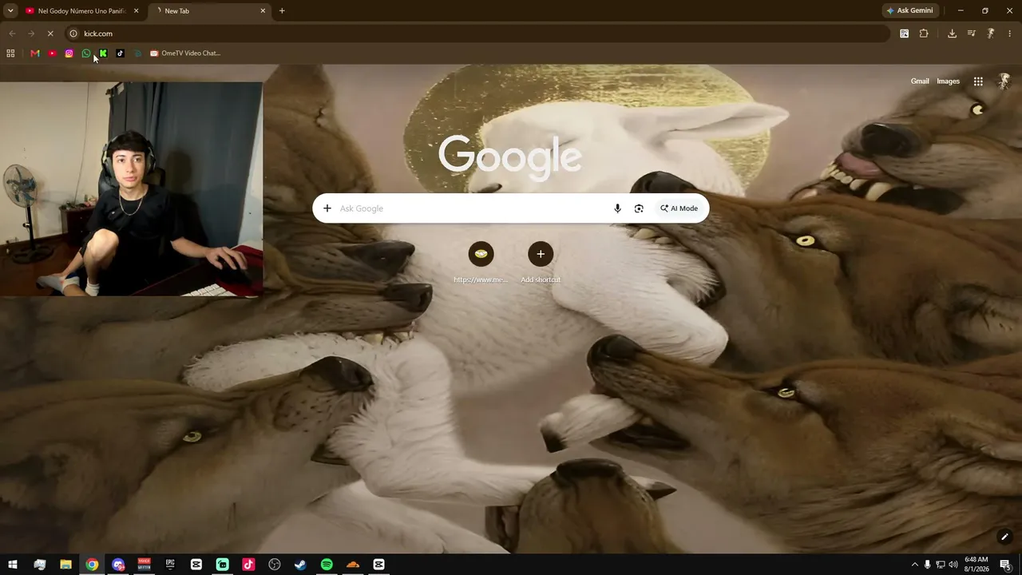
Task: Open the tab search dropdown arrow
Action: pyautogui.click(x=10, y=10)
